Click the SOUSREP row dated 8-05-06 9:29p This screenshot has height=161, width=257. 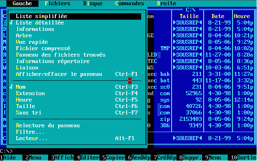[200, 42]
